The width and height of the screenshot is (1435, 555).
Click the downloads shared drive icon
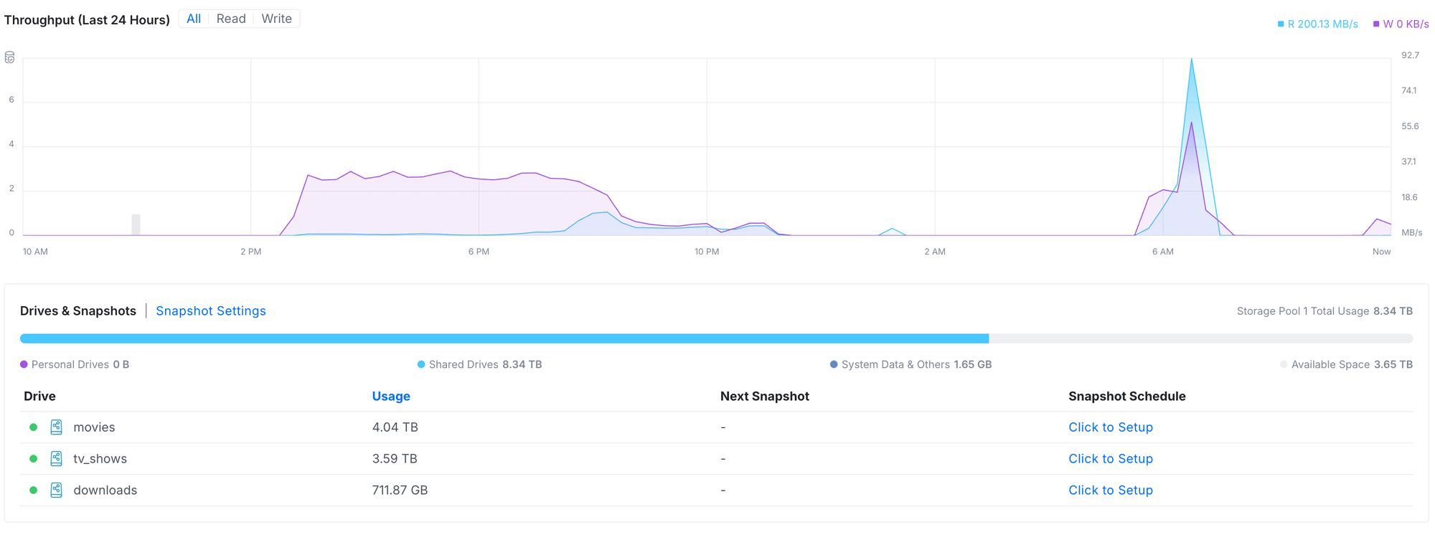[x=56, y=490]
